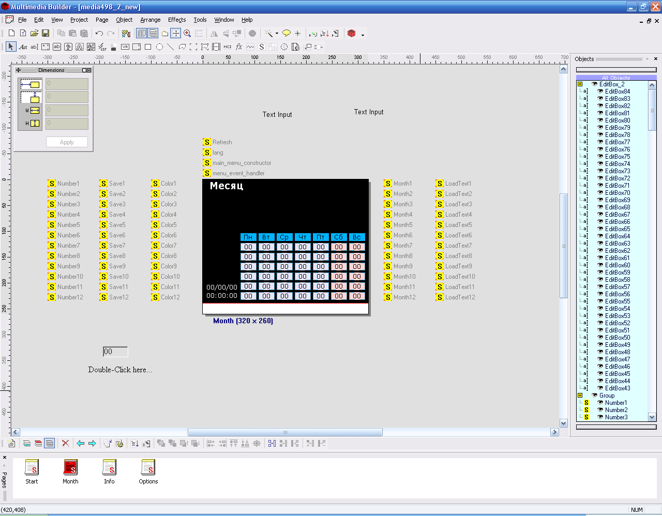Click the magic wand wizard icon
The width and height of the screenshot is (662, 516).
(x=269, y=33)
